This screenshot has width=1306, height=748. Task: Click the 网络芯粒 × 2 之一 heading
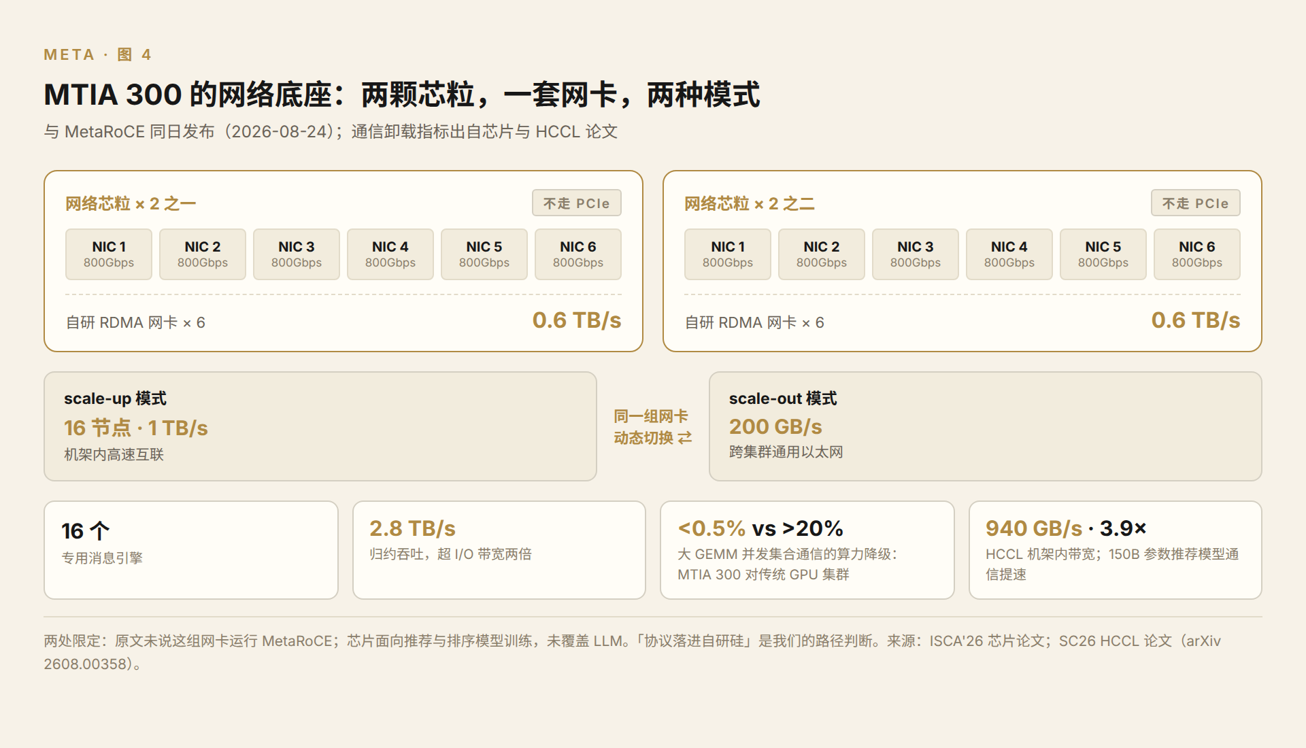coord(131,203)
